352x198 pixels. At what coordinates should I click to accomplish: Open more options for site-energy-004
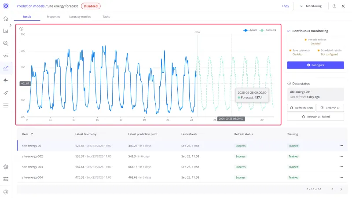click(341, 177)
